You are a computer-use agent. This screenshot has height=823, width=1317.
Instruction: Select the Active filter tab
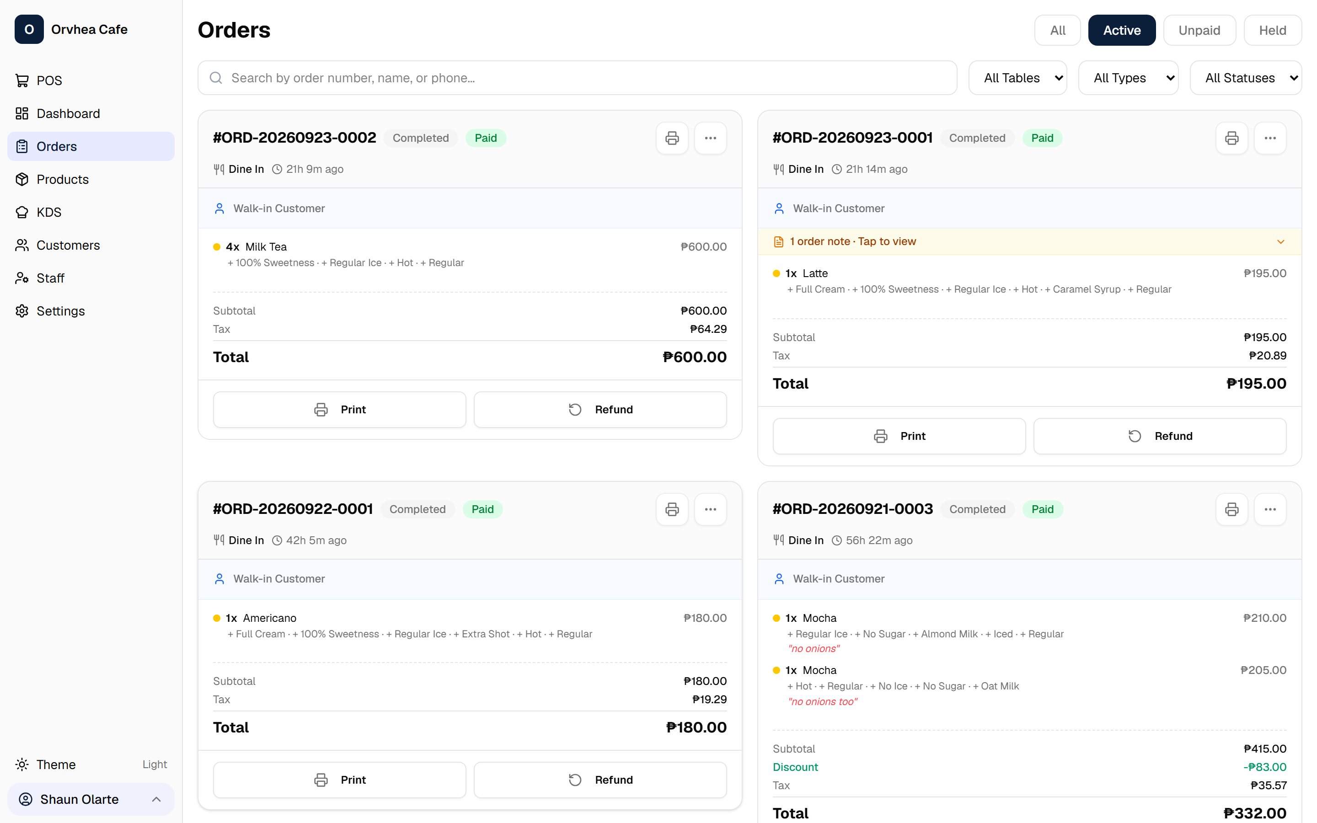[x=1122, y=31]
